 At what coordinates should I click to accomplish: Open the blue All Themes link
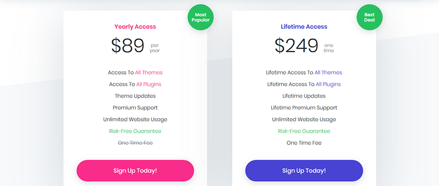[x=328, y=73]
